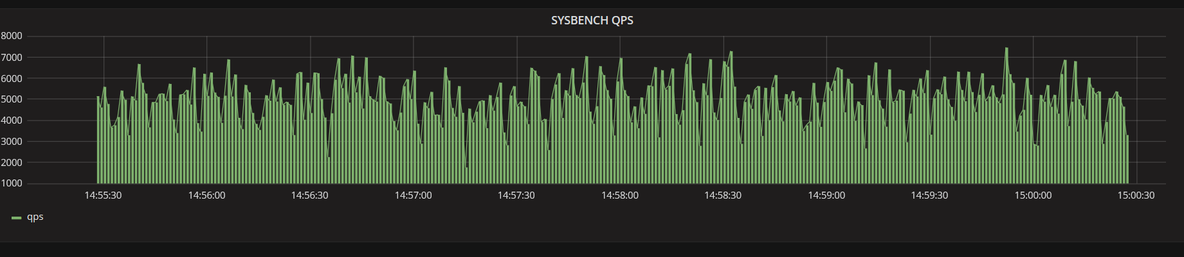
Task: Click the 14:56:00 time axis label
Action: [x=206, y=195]
